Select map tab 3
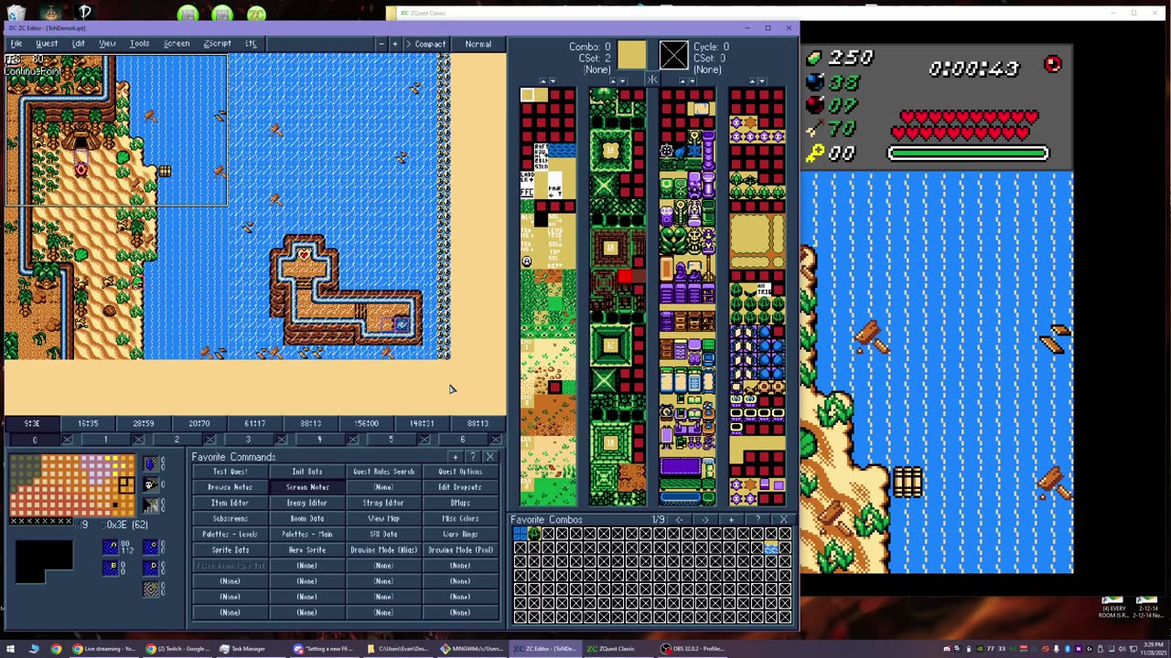This screenshot has width=1171, height=658. pyautogui.click(x=248, y=440)
